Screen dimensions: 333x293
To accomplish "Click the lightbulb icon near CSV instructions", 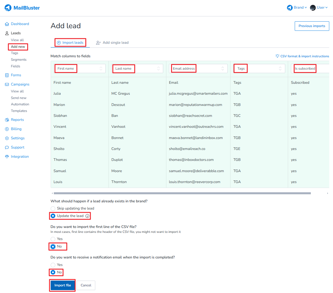I will (x=277, y=56).
